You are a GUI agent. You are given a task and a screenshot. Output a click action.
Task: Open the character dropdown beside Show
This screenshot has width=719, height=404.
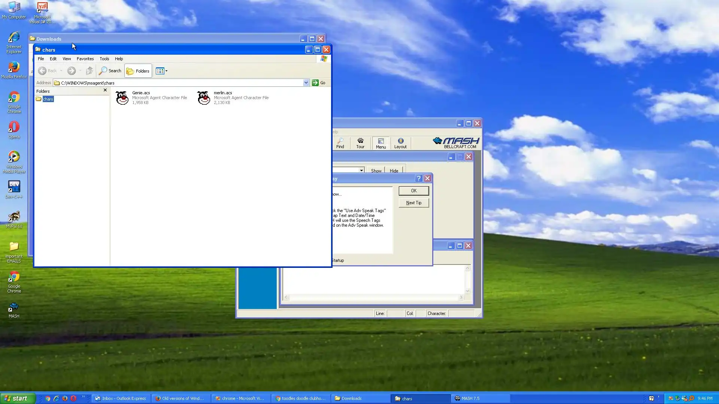click(361, 170)
